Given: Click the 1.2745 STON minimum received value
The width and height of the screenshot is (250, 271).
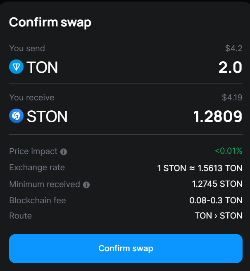Looking at the screenshot, I should click(x=217, y=184).
